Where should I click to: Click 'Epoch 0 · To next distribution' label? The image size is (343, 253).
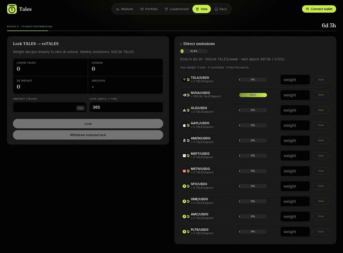(30, 27)
